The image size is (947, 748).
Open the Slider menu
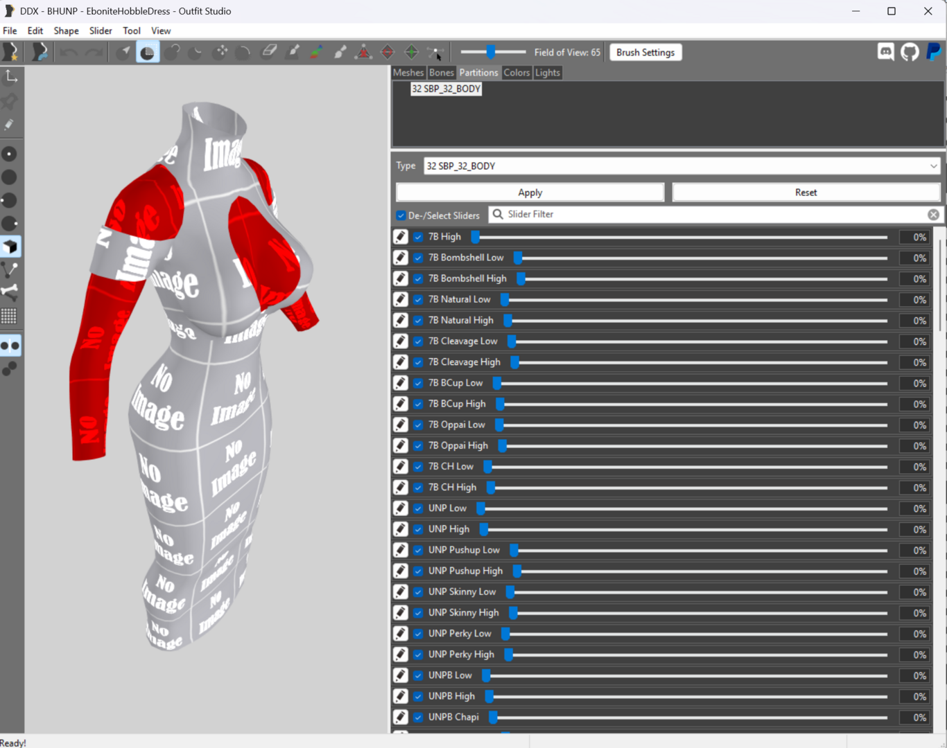click(x=101, y=30)
